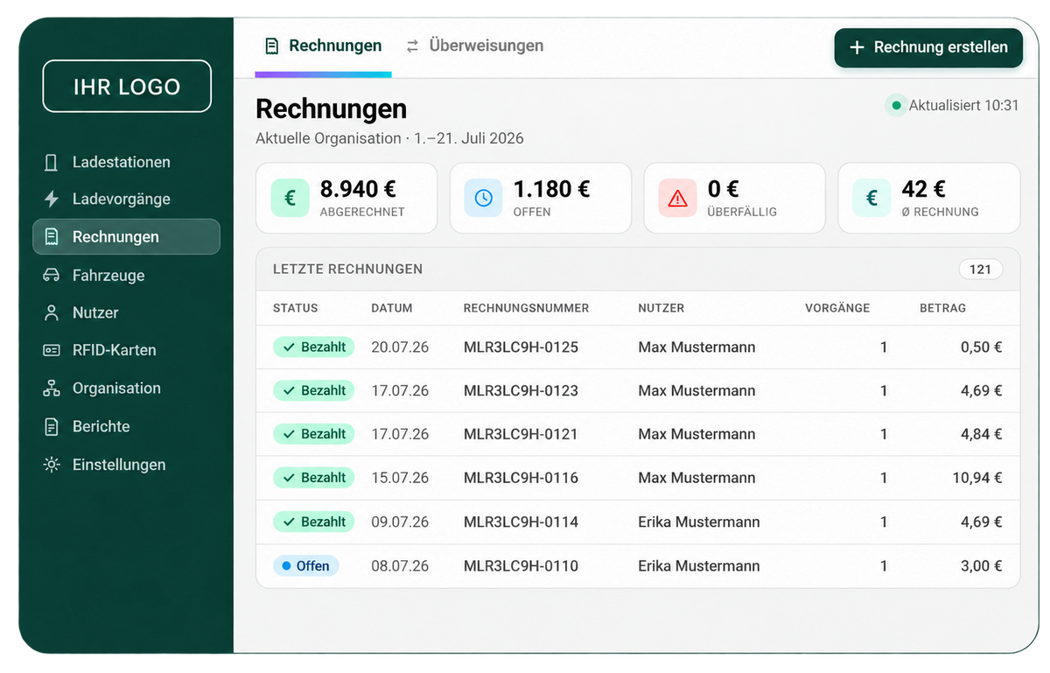The height and width of the screenshot is (673, 1050).
Task: Click the Berichte document icon
Action: (x=52, y=426)
